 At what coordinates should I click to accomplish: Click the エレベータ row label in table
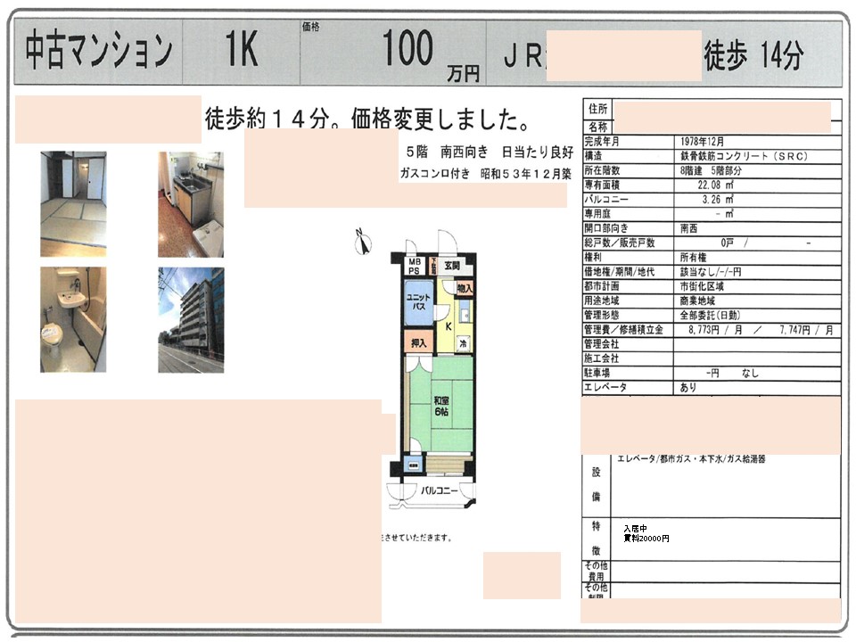(x=606, y=388)
